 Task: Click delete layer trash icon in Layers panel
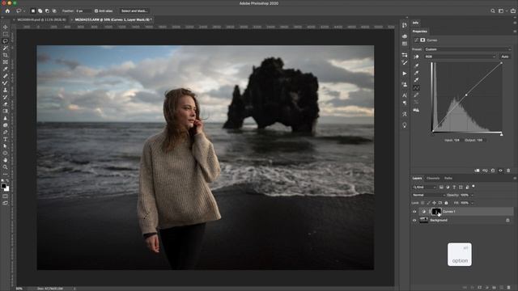508,288
